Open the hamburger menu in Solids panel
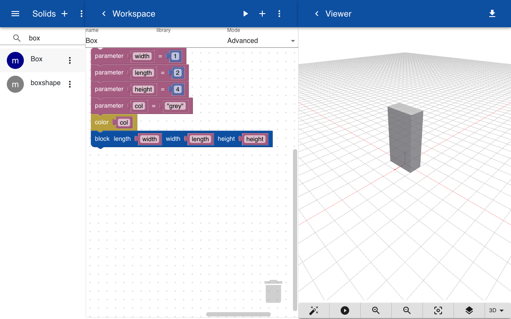Viewport: 511px width, 319px height. pyautogui.click(x=15, y=14)
